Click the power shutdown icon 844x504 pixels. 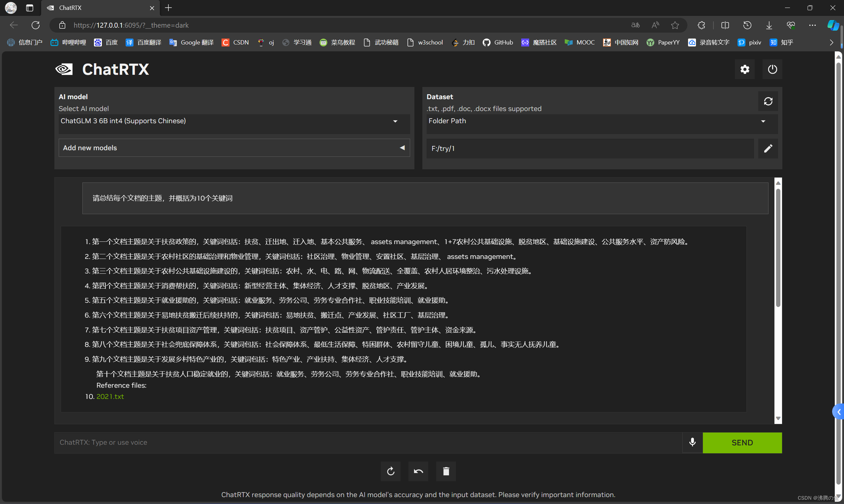click(772, 69)
